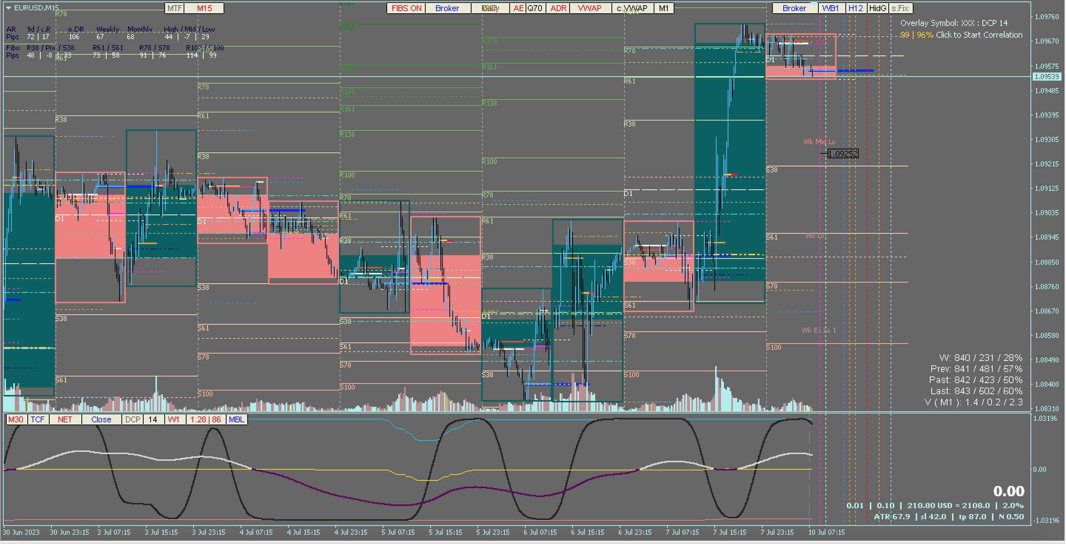The image size is (1066, 544).
Task: Click the M1 button in the top bar
Action: [663, 8]
